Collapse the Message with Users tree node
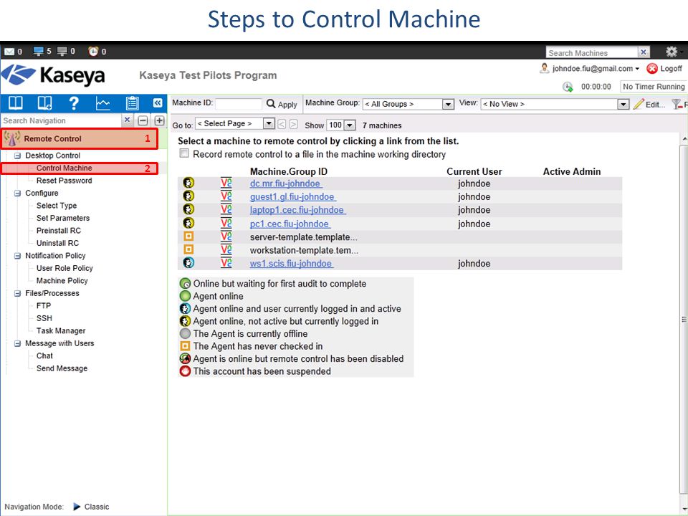This screenshot has width=688, height=516. [17, 343]
